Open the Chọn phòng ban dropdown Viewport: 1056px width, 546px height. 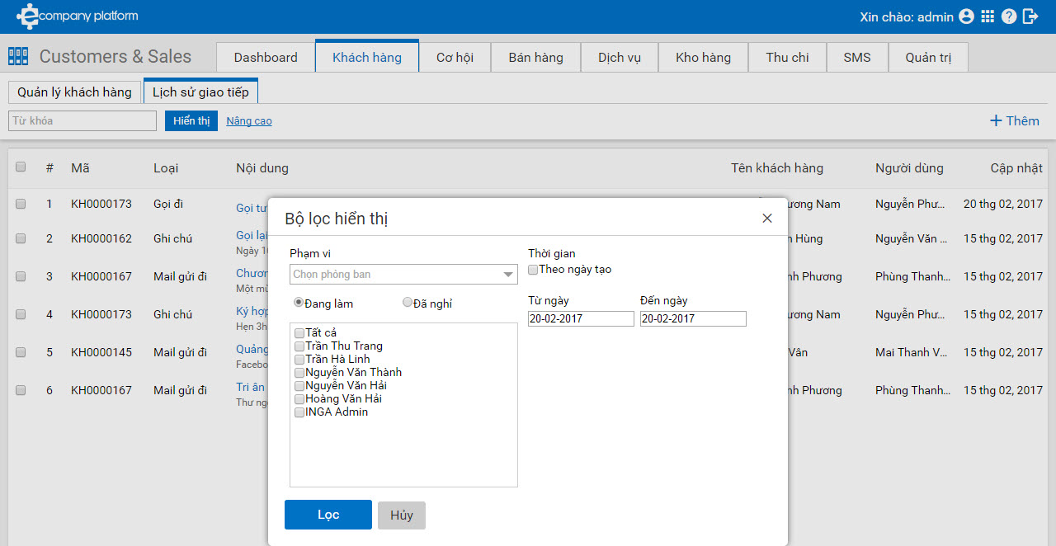click(403, 274)
